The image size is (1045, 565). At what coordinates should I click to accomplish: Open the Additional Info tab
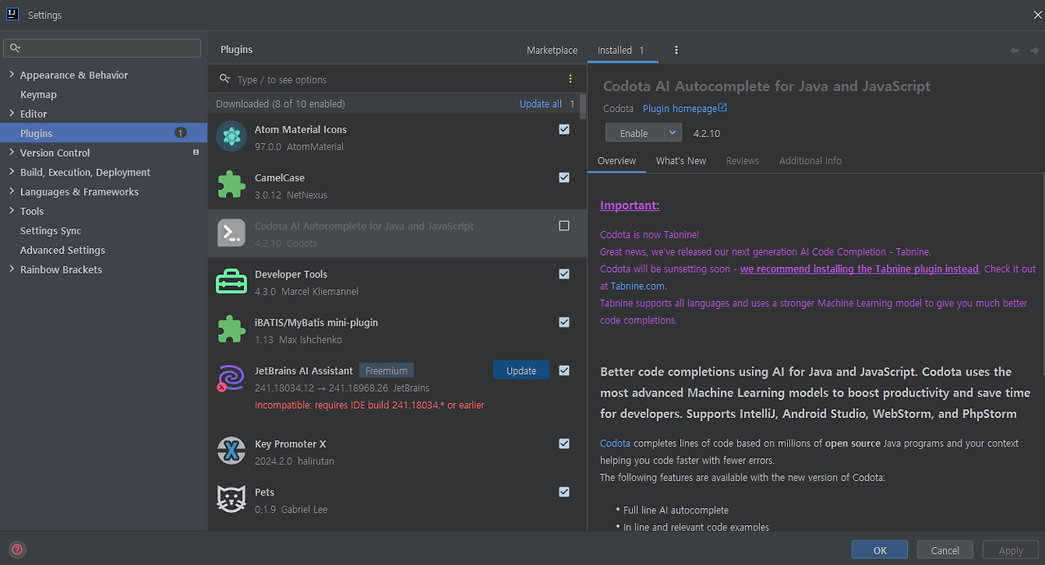810,161
